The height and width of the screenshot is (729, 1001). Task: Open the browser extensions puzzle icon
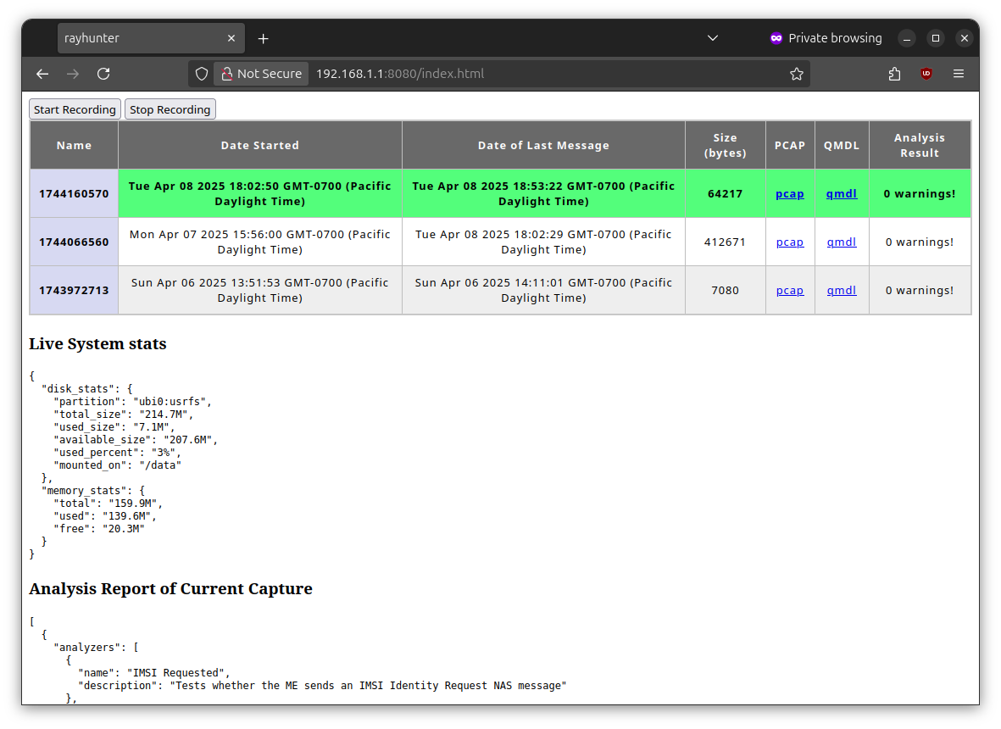pos(894,74)
